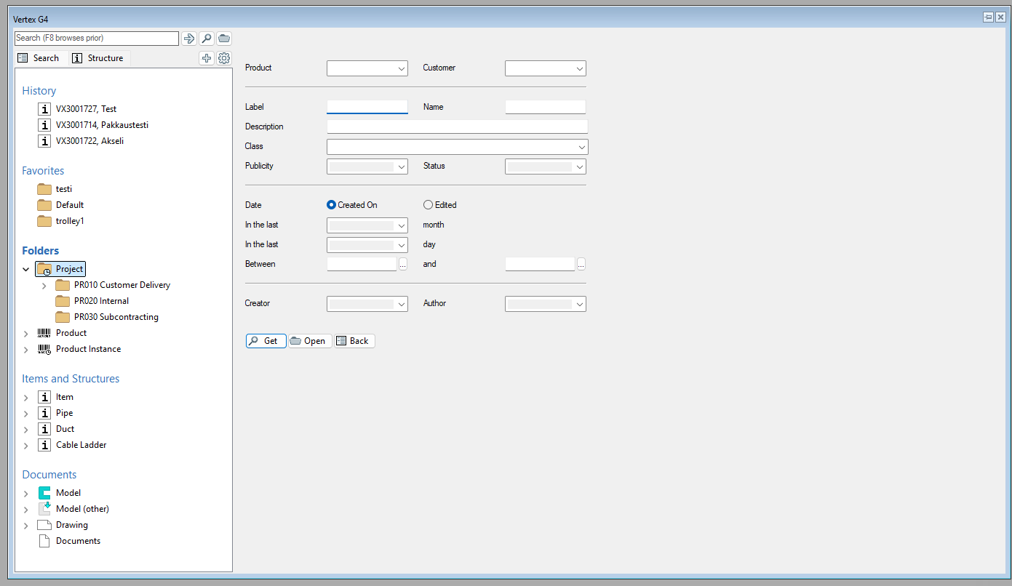Screen dimensions: 1012x586
Task: Open the trolley1 favorites folder
Action: tap(70, 221)
